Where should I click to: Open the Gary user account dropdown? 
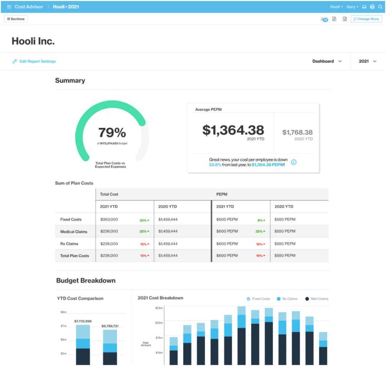coord(352,7)
